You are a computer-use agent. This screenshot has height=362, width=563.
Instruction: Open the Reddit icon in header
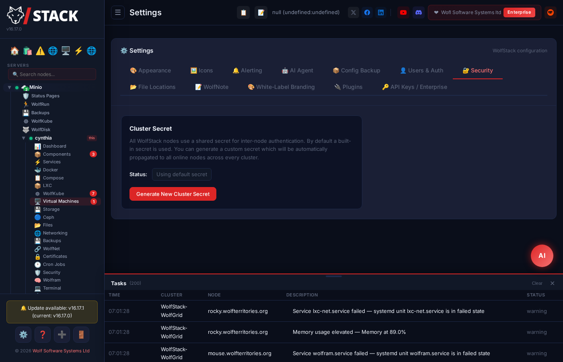click(551, 12)
